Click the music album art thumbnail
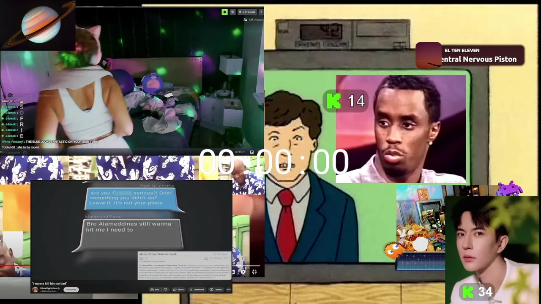The image size is (541, 304). [428, 55]
